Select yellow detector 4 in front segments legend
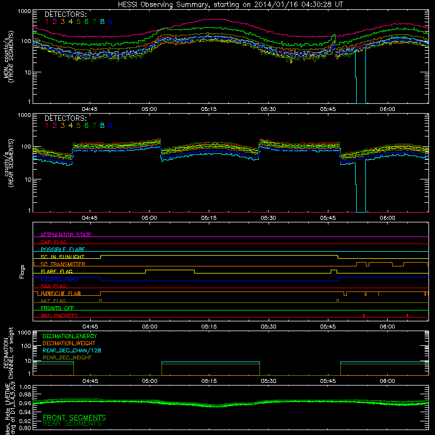Image resolution: width=435 pixels, height=435 pixels. [x=71, y=22]
